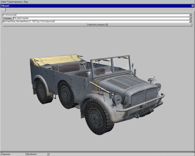Image resolution: width=195 pixels, height=156 pixels.
Task: Click the Выбрано status bar field
Action: coord(37,154)
